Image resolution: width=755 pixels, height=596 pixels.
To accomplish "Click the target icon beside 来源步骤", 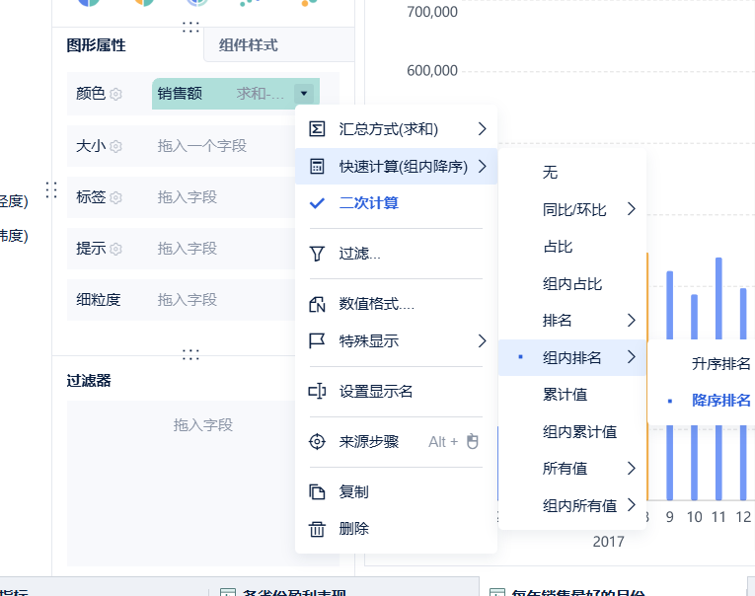I will pyautogui.click(x=317, y=441).
